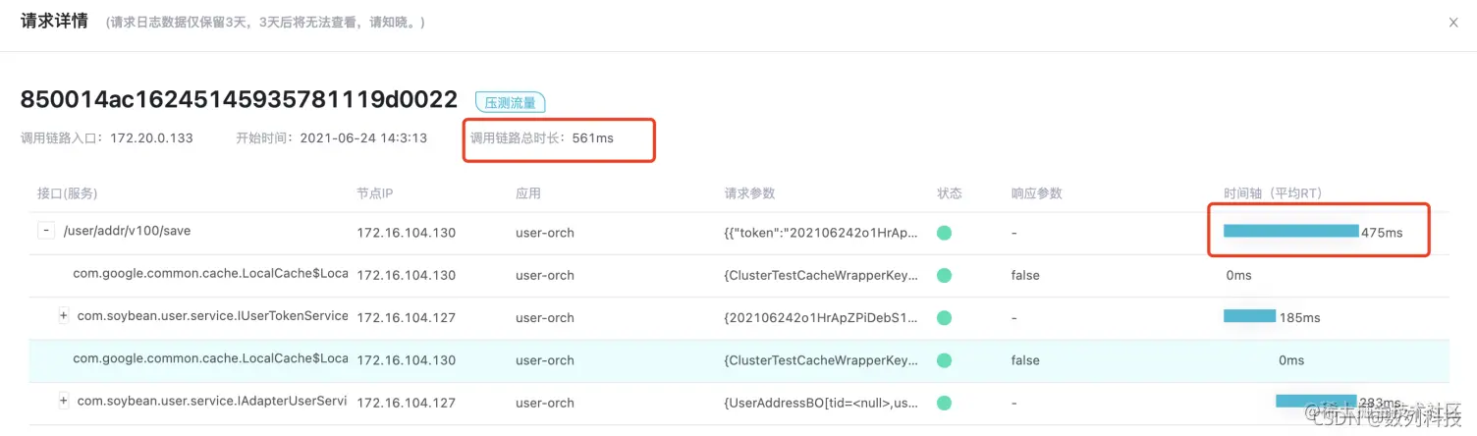Click the 应用 column header

pyautogui.click(x=528, y=193)
